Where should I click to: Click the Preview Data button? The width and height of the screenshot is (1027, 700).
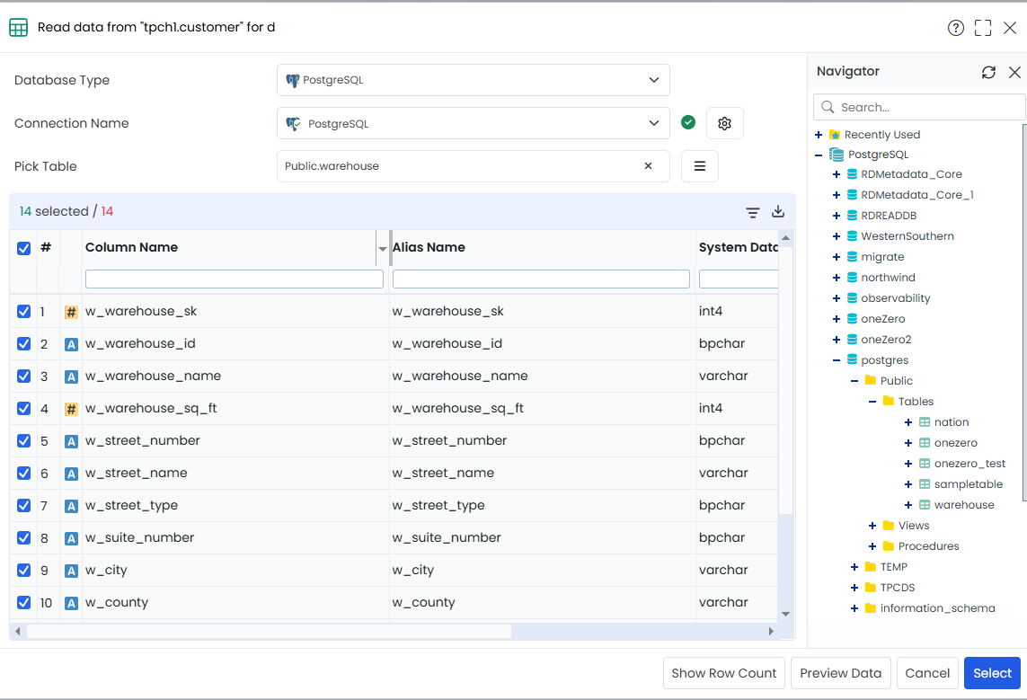click(840, 673)
